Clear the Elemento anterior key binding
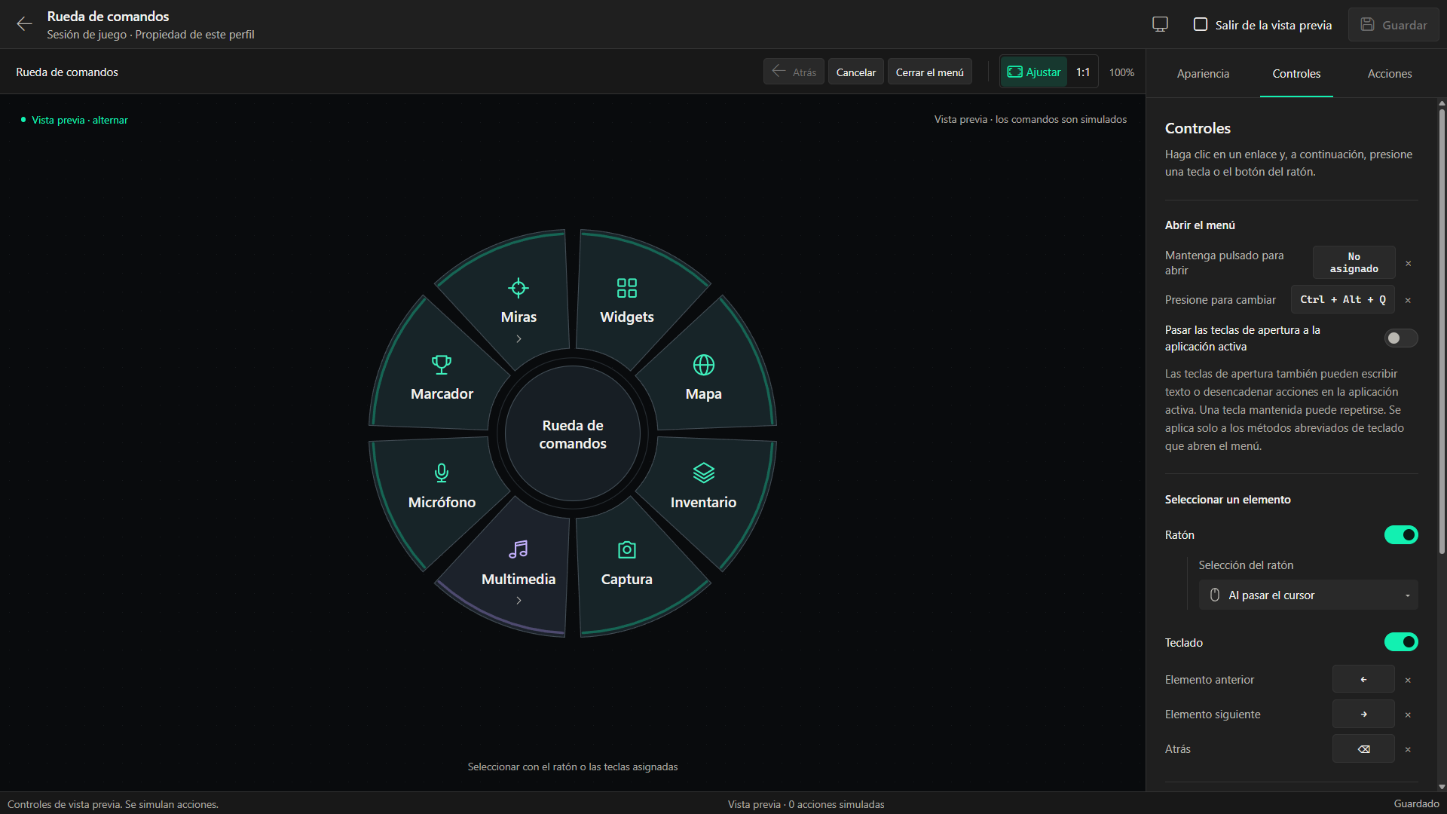Image resolution: width=1447 pixels, height=814 pixels. (x=1408, y=680)
